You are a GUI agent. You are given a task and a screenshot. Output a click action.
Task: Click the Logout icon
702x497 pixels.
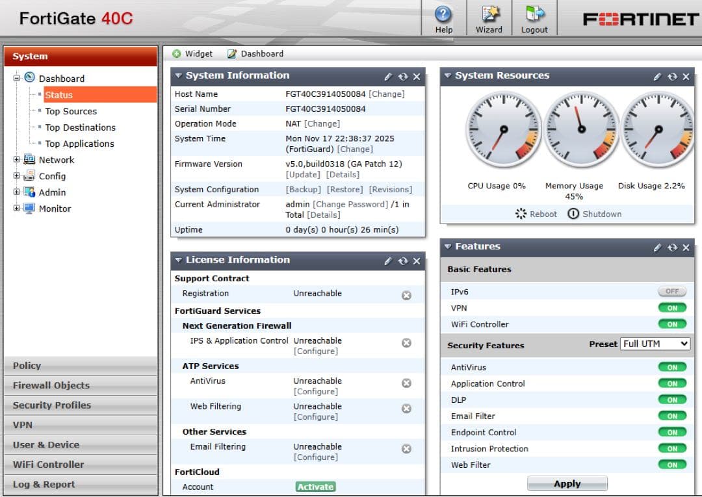534,15
